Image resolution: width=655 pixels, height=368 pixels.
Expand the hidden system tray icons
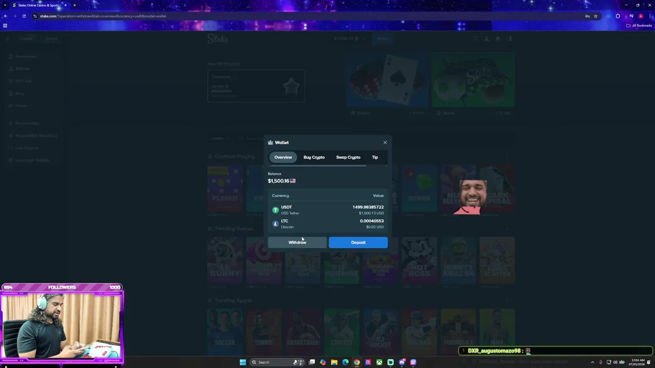pos(593,362)
